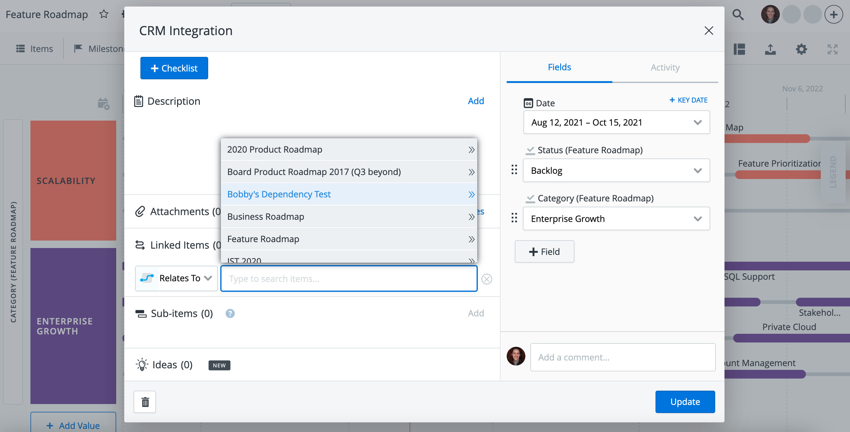Select the Scalability category block
Viewport: 850px width, 432px height.
73,181
